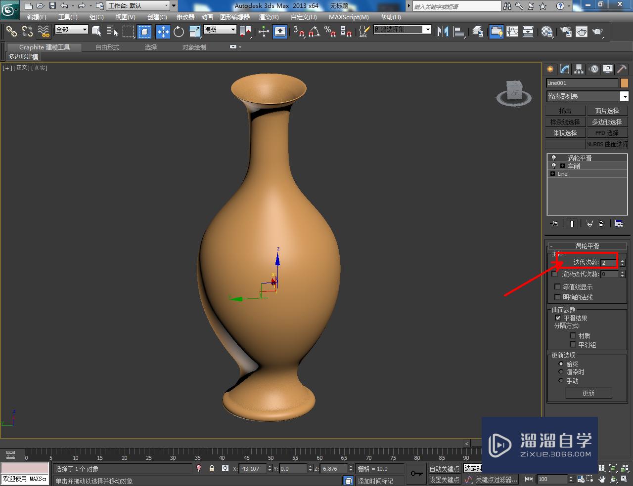The image size is (633, 486).
Task: Click the 挤出 modifier button
Action: coord(565,111)
